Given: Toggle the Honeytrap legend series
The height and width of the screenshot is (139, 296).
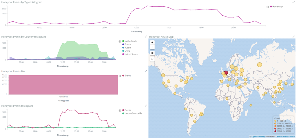Looking at the screenshot, I should (276, 7).
